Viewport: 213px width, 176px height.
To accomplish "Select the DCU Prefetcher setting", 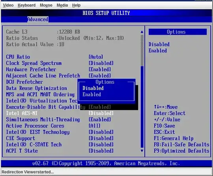I will [x=24, y=82].
